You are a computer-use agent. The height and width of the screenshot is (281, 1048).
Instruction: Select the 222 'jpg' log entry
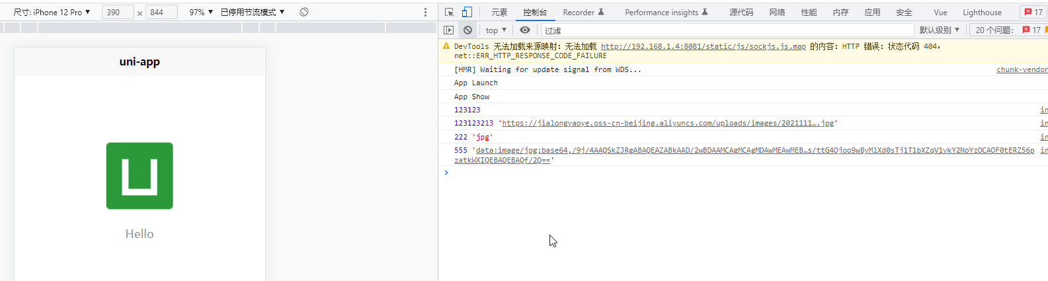pos(473,137)
